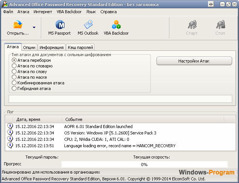The height and width of the screenshot is (183, 239).
Task: Click info icon of Language loading error row
Action: point(10,145)
